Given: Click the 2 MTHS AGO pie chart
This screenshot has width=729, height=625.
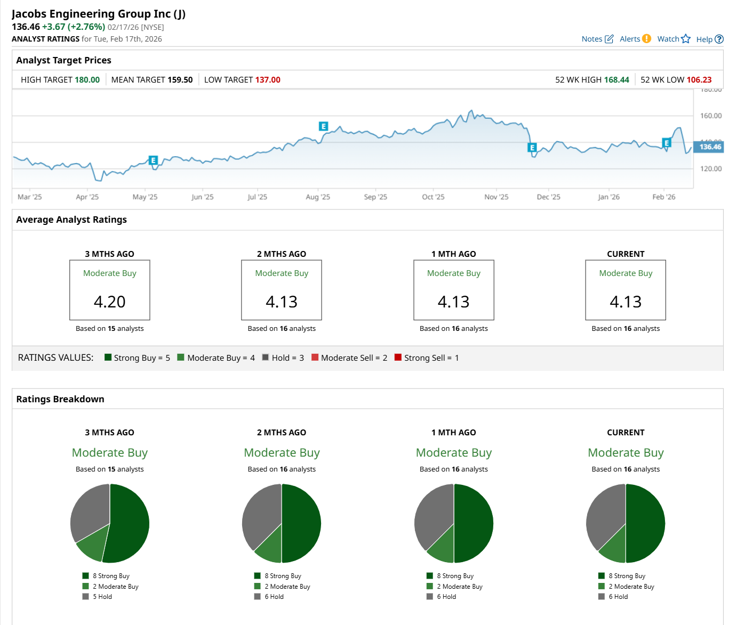Looking at the screenshot, I should tap(282, 523).
